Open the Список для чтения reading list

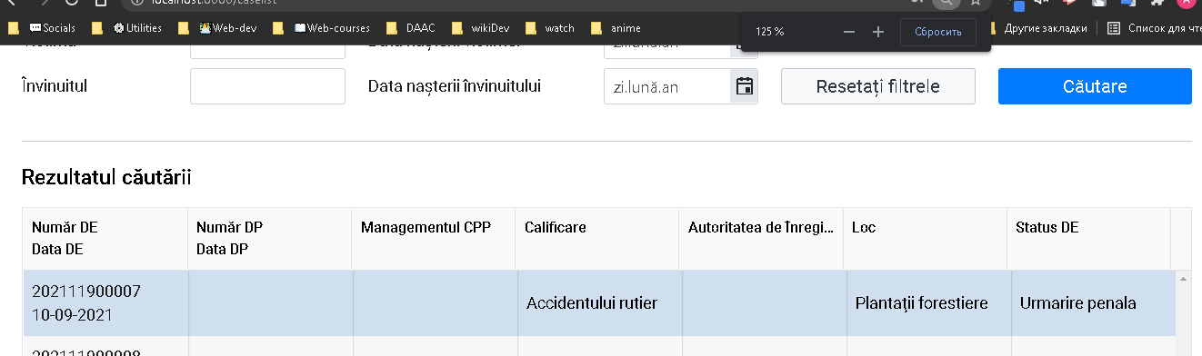[x=1155, y=28]
